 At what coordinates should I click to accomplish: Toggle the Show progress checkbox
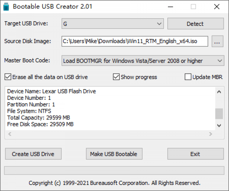[116, 77]
